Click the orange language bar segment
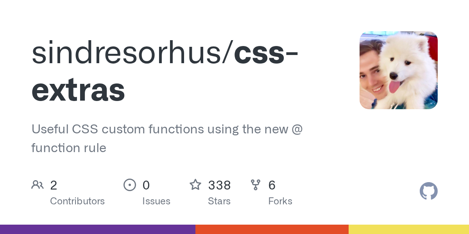This screenshot has height=234, width=469. [272, 229]
